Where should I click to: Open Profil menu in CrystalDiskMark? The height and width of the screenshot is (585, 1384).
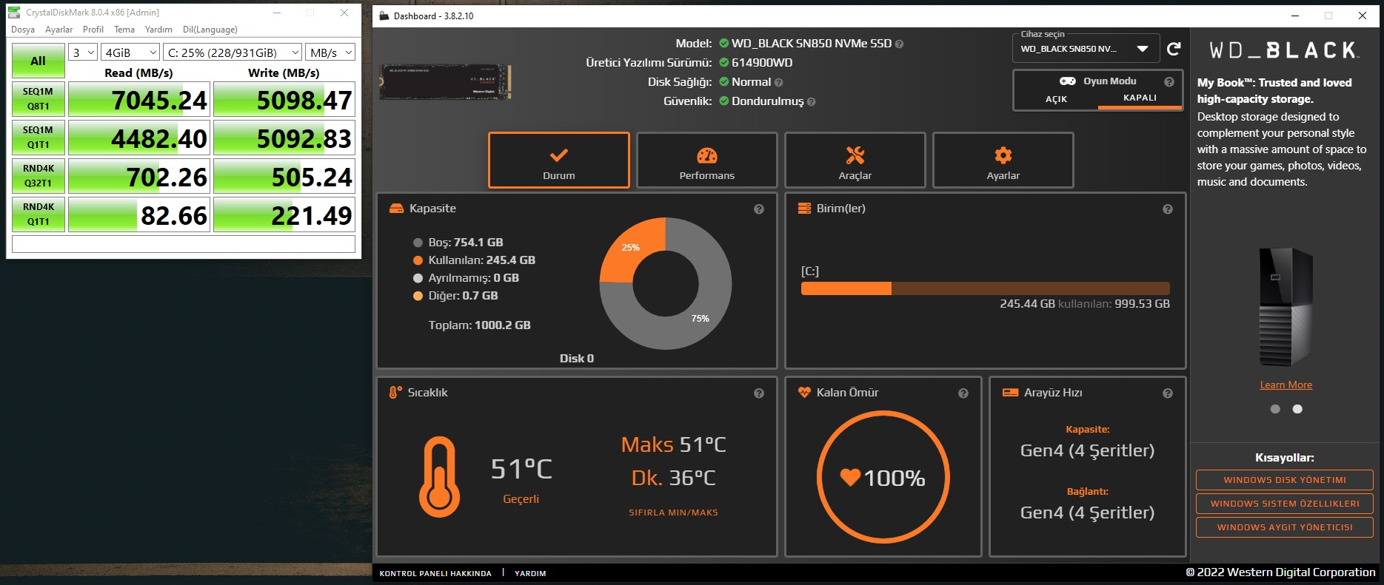[x=93, y=30]
